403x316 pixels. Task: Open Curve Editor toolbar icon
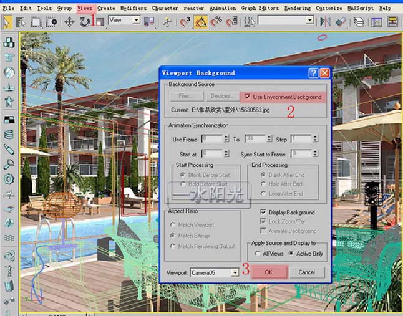(377, 22)
